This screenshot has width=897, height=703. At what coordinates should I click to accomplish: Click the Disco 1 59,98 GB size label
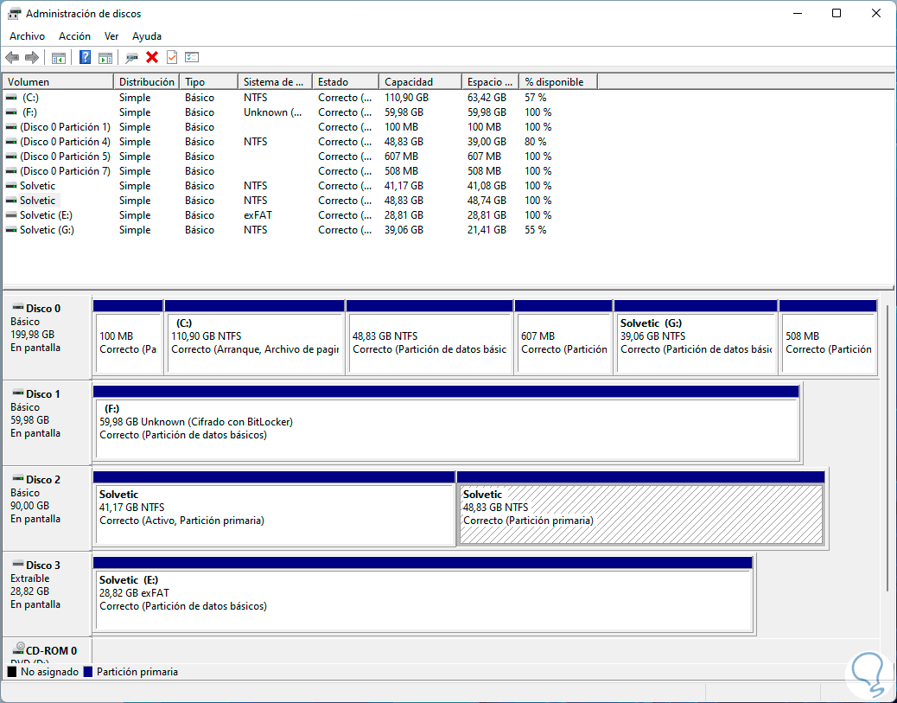pos(29,420)
